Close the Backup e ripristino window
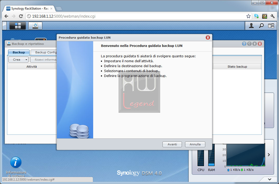279x184 pixels. pyautogui.click(x=260, y=44)
